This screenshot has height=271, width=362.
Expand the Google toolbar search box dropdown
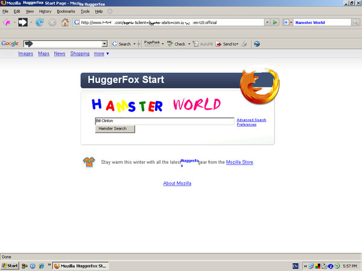pyautogui.click(x=104, y=44)
